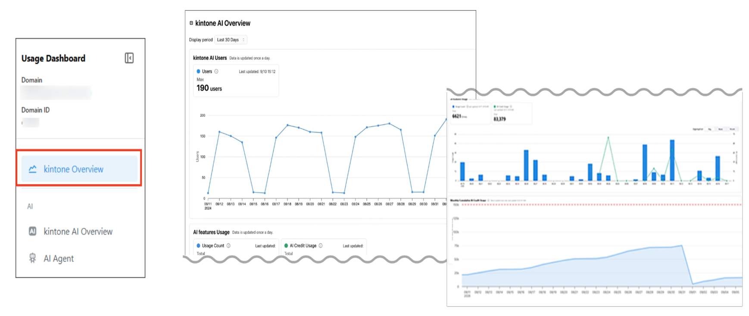
Task: Click the info icon next to Users
Action: click(216, 71)
